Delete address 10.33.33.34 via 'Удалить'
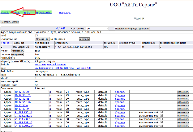 [120, 109]
